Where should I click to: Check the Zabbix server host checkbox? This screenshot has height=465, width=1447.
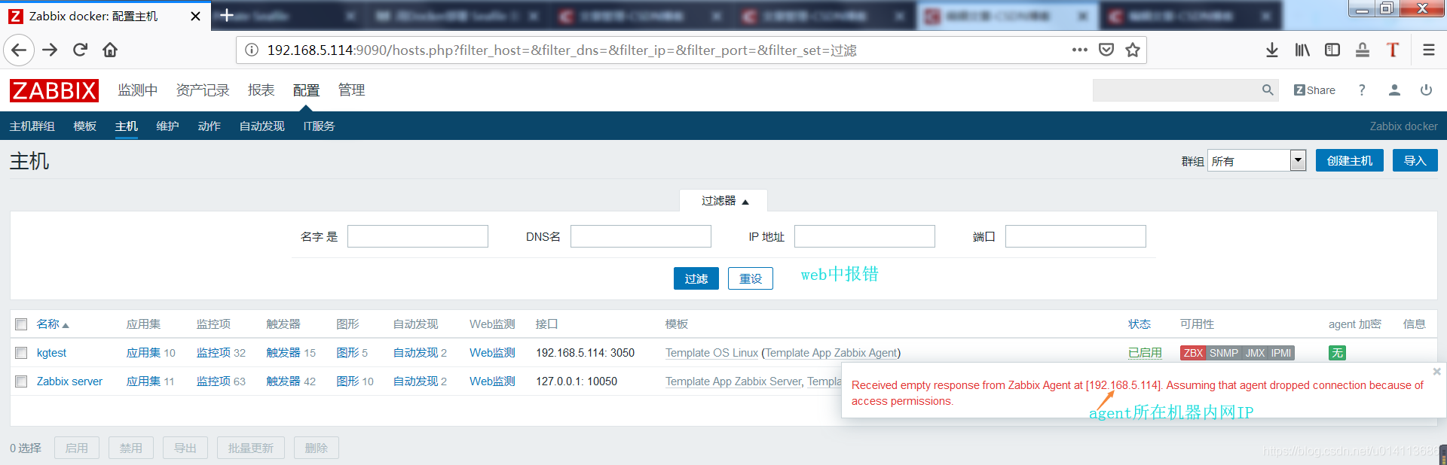pyautogui.click(x=21, y=381)
